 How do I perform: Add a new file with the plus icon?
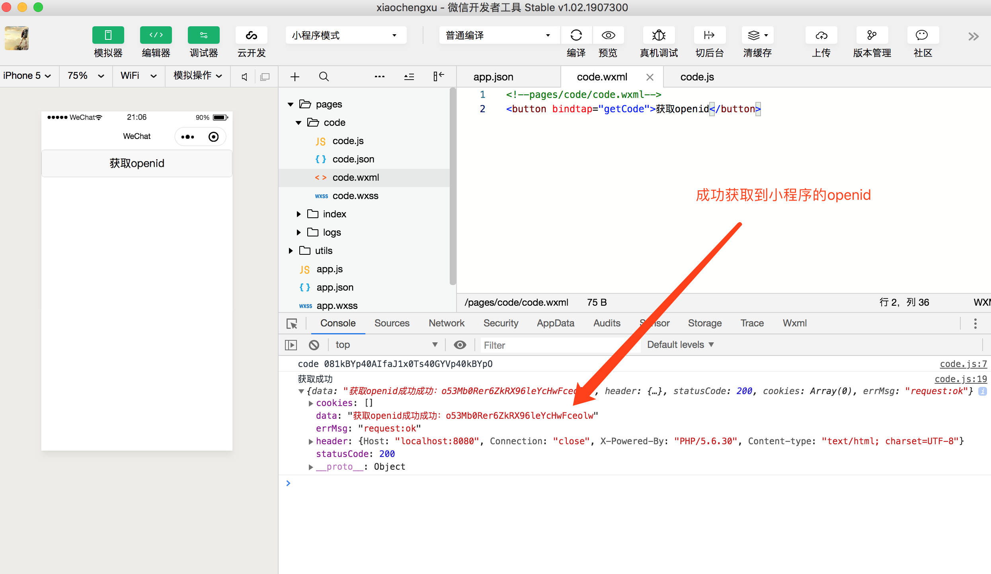click(295, 76)
